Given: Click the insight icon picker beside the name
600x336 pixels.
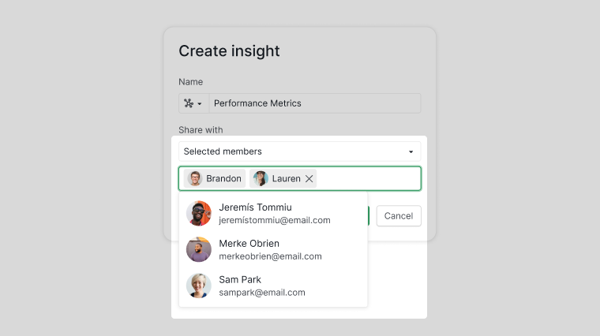Looking at the screenshot, I should point(193,103).
